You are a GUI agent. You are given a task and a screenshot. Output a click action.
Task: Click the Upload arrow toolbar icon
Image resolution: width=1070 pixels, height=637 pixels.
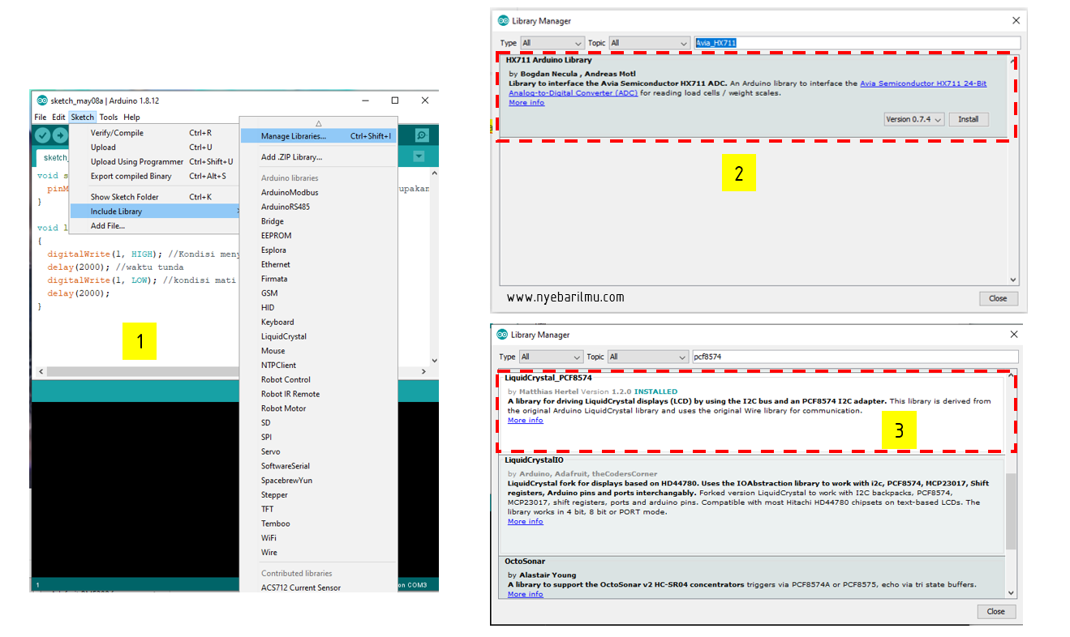(61, 135)
